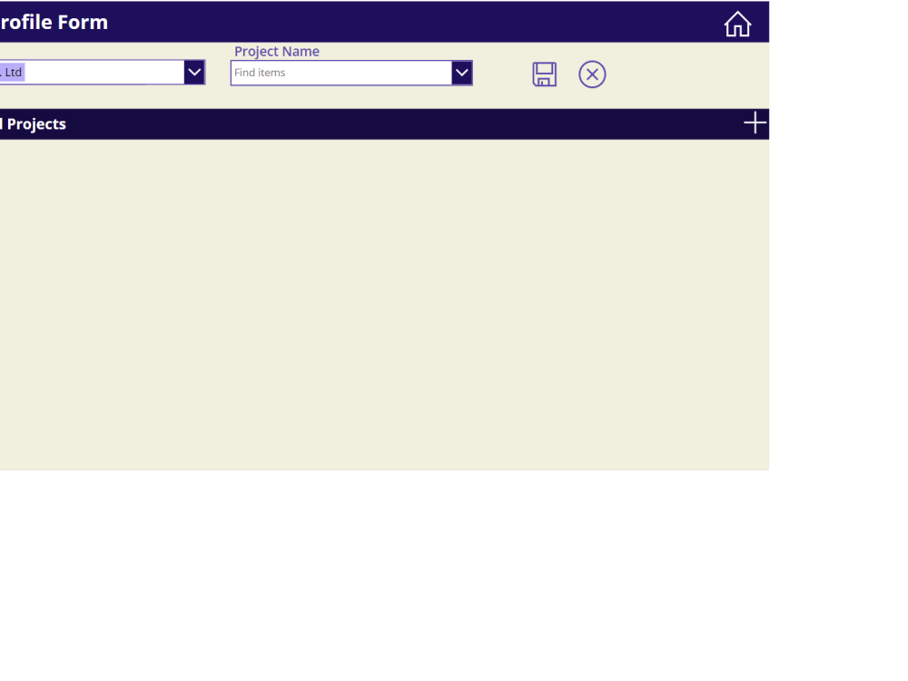Save the form with floppy disk icon
The image size is (908, 681).
544,74
